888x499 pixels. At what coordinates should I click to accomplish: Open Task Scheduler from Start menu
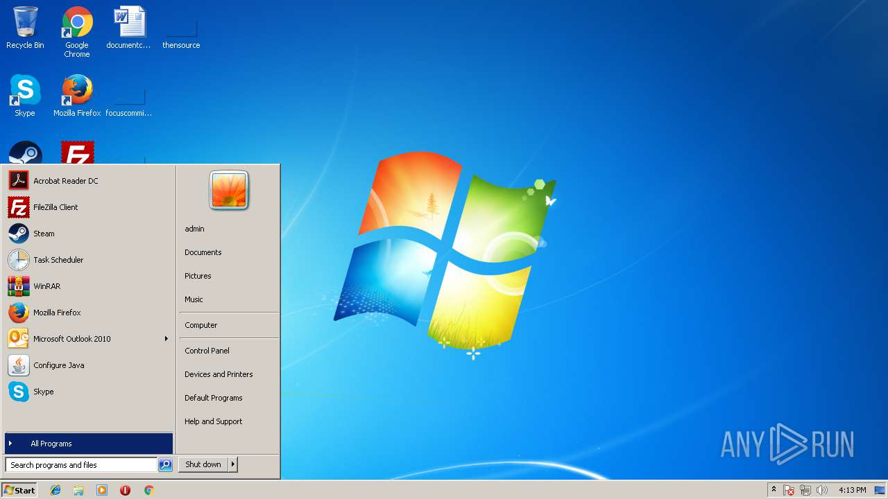88,260
